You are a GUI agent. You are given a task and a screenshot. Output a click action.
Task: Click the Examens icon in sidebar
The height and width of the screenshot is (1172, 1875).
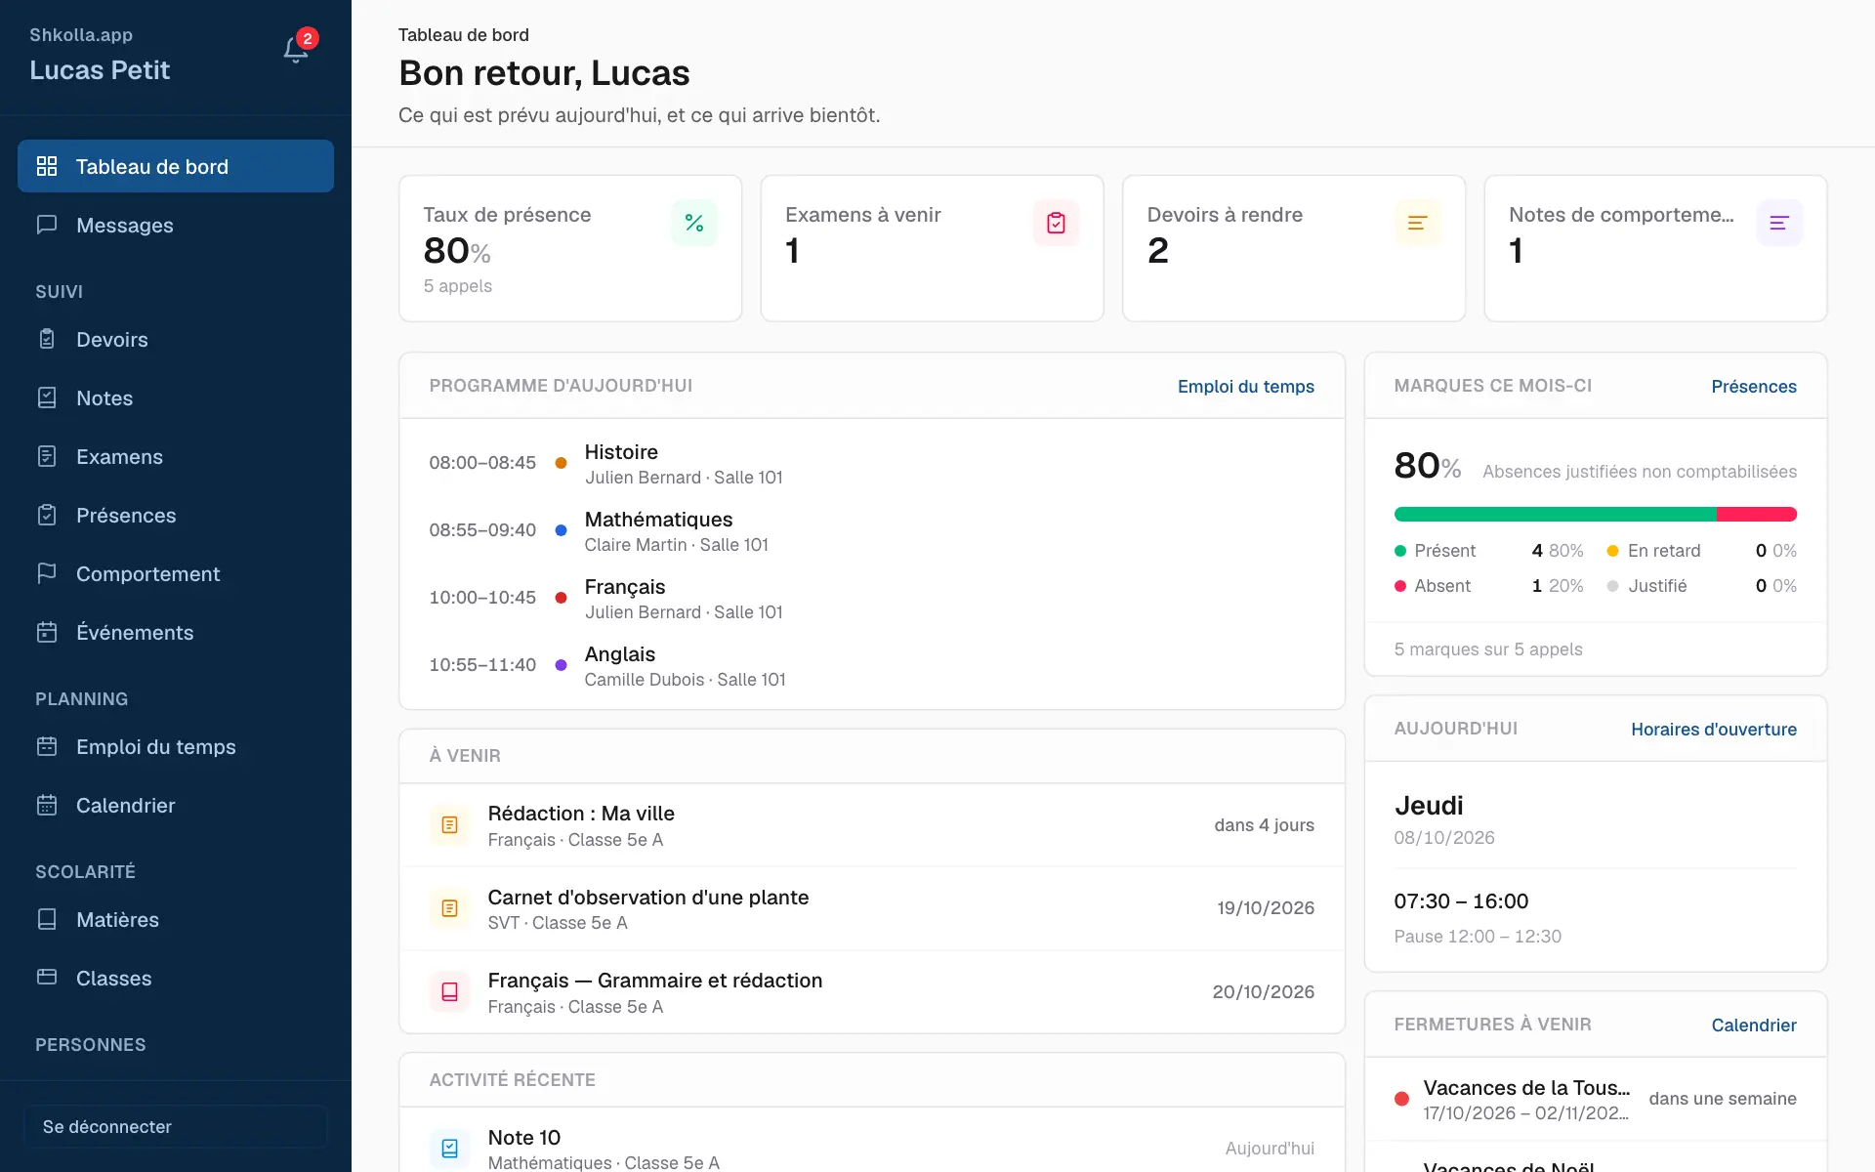47,456
